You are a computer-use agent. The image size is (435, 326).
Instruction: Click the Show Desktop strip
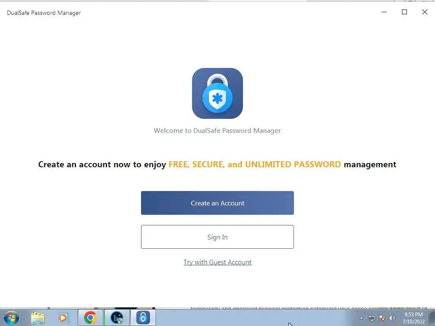tap(432, 318)
